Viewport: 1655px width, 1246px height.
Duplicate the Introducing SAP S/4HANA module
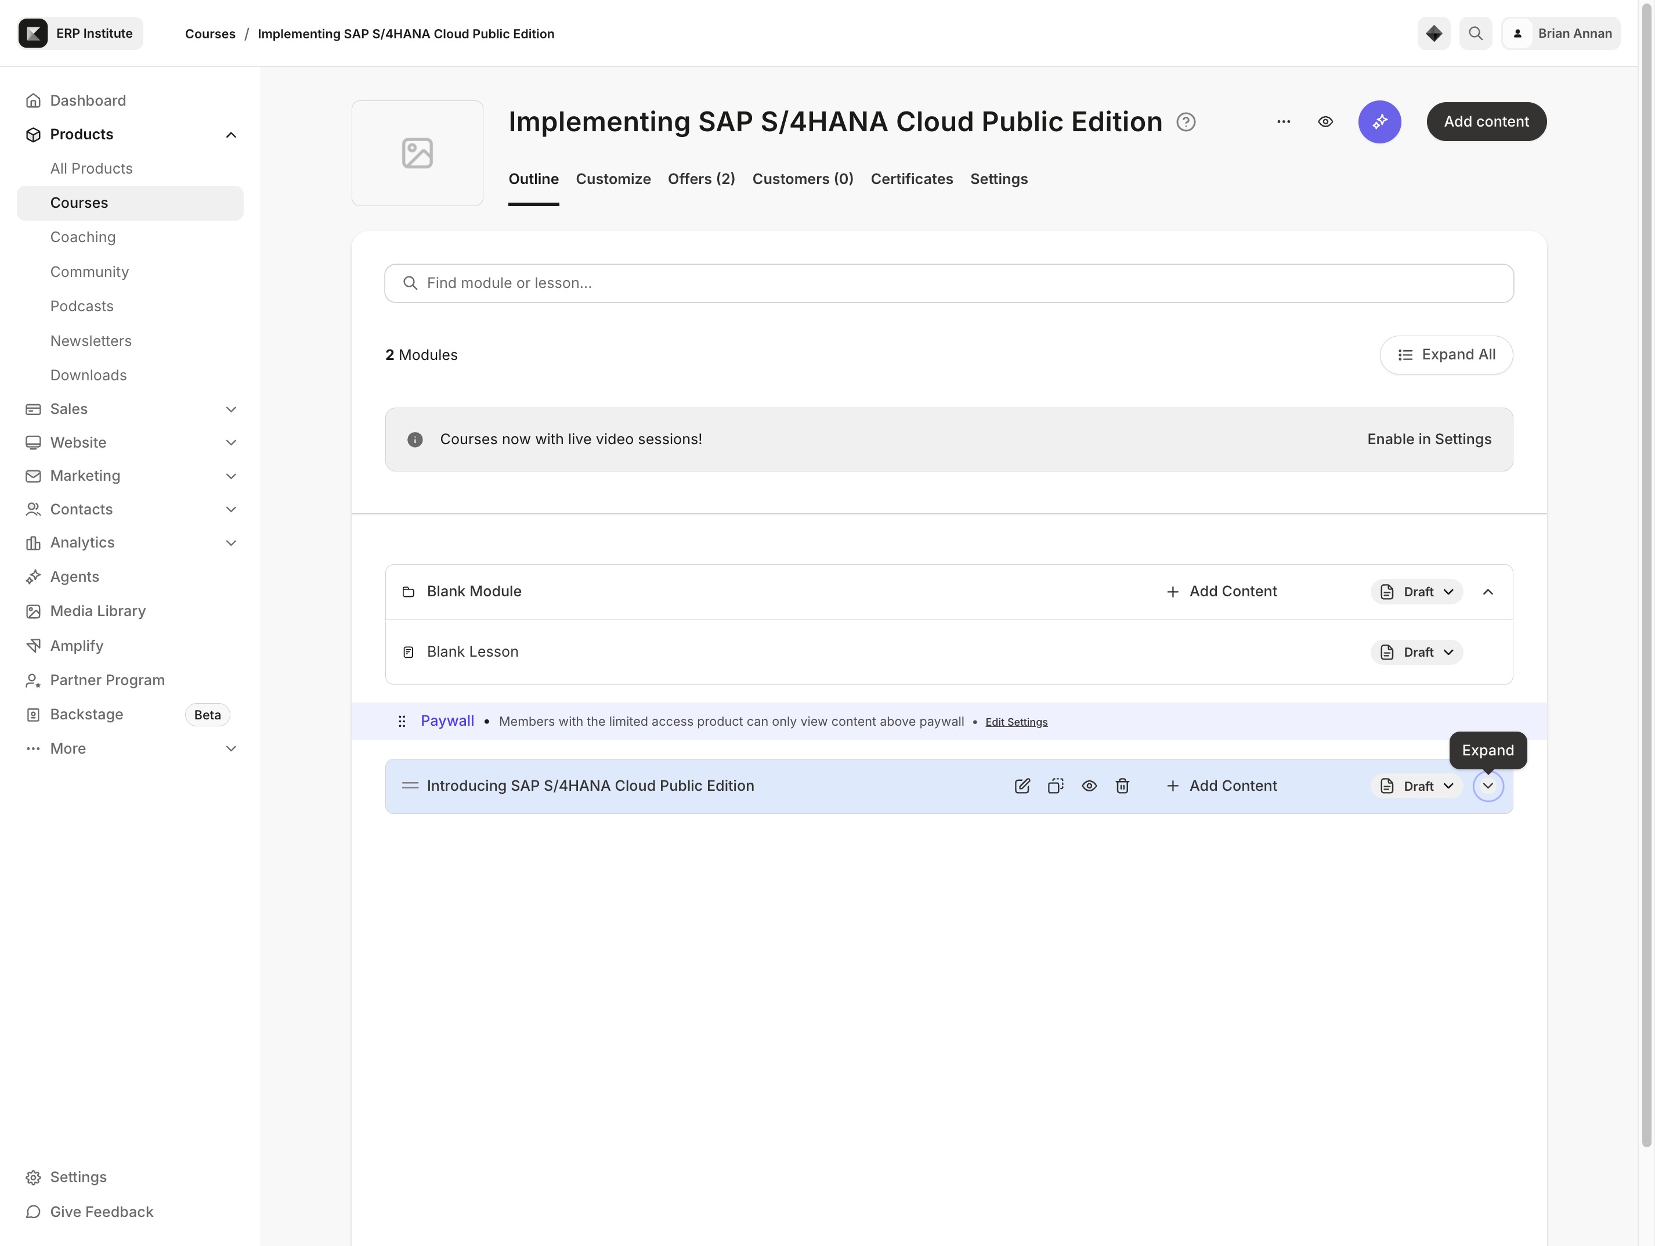(1056, 786)
